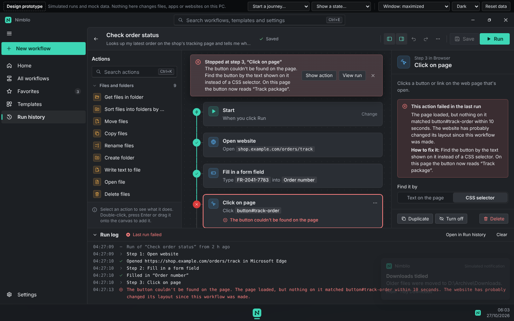Open Settings

[x=44, y=295]
